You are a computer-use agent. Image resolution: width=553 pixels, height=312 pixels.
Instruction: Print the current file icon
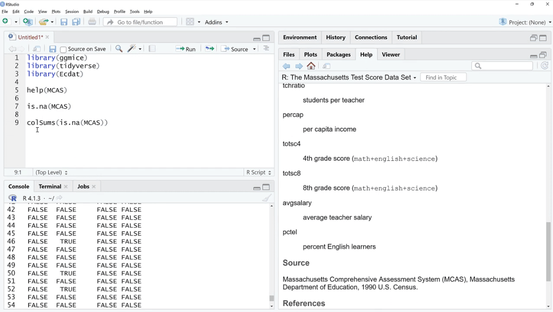pyautogui.click(x=92, y=22)
